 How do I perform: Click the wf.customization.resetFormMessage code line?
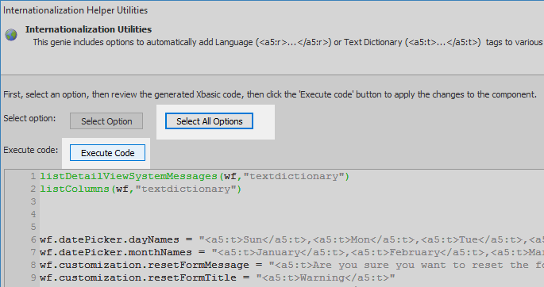(x=291, y=265)
